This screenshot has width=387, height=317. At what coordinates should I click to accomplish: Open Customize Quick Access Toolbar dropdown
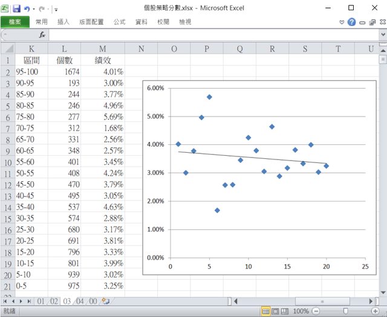click(x=56, y=9)
